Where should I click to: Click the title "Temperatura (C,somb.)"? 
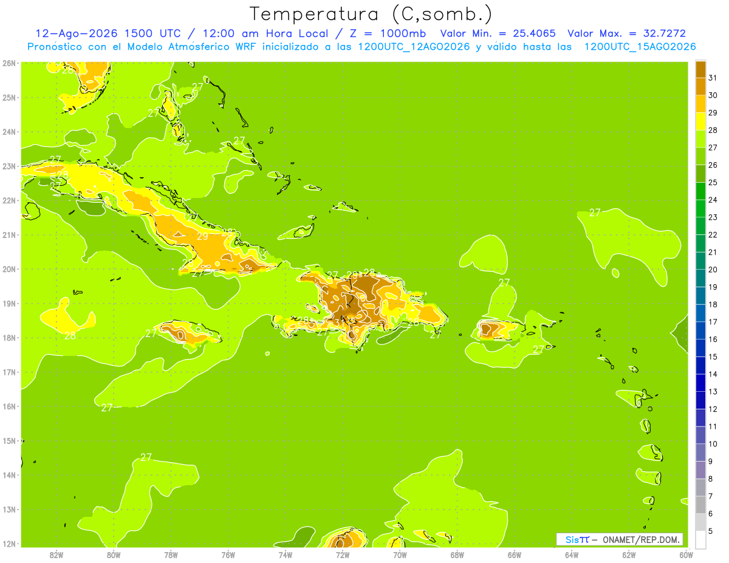point(371,14)
